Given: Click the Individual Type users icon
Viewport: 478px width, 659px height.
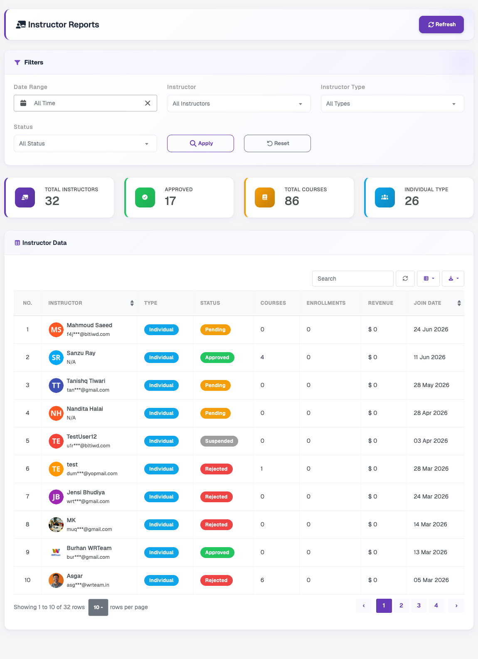Looking at the screenshot, I should click(x=385, y=197).
